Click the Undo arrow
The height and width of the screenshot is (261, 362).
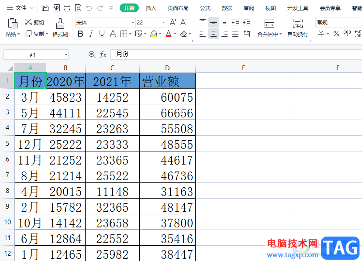pos(89,8)
